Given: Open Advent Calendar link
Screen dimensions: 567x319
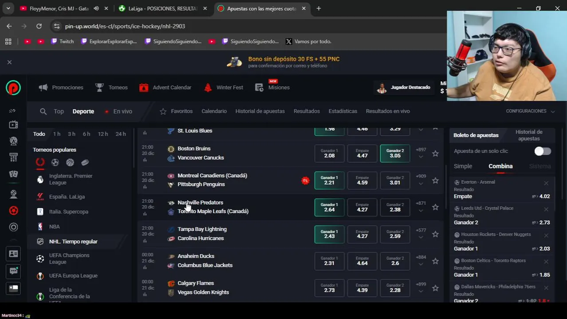Looking at the screenshot, I should coord(165,88).
